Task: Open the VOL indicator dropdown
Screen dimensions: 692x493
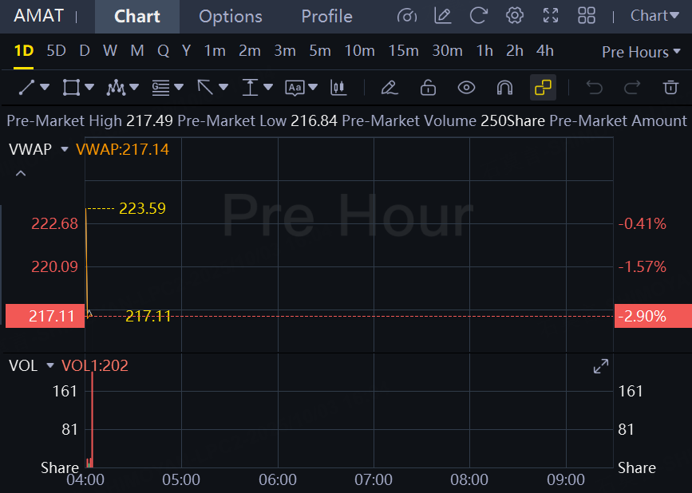Action: pos(49,365)
